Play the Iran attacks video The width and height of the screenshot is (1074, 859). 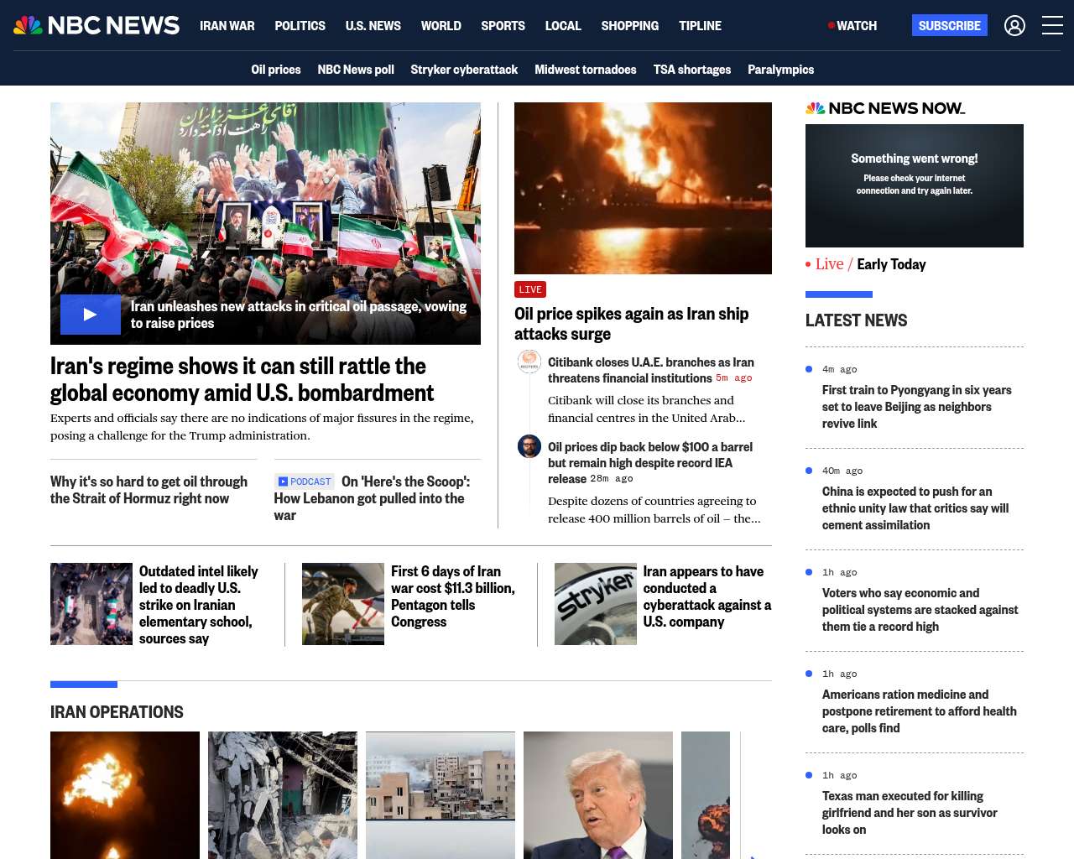tap(91, 315)
